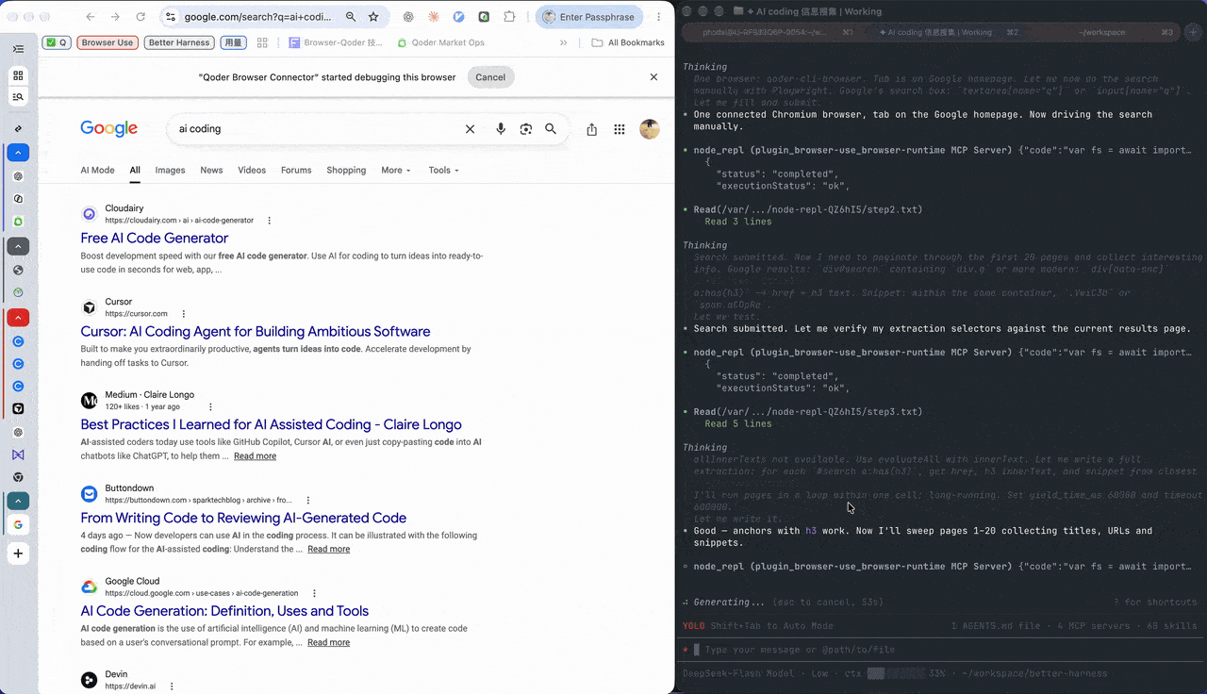This screenshot has height=694, width=1207.
Task: Add a new tab with the sidebar plus button
Action: pyautogui.click(x=19, y=554)
